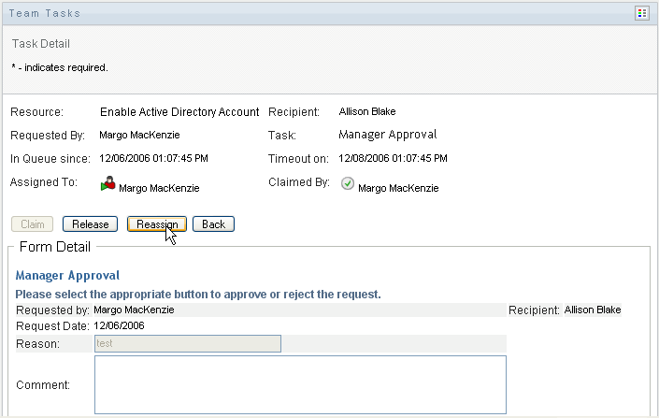Click the Team Tasks title bar text
Image resolution: width=659 pixels, height=418 pixels.
(x=46, y=14)
